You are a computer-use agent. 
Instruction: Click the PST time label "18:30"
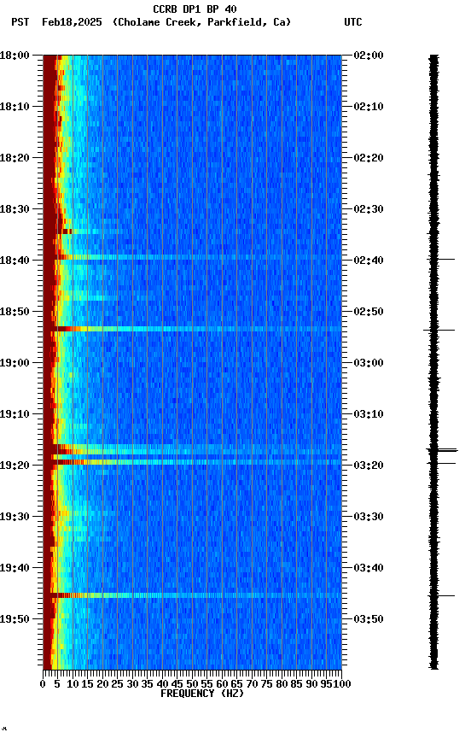(15, 209)
